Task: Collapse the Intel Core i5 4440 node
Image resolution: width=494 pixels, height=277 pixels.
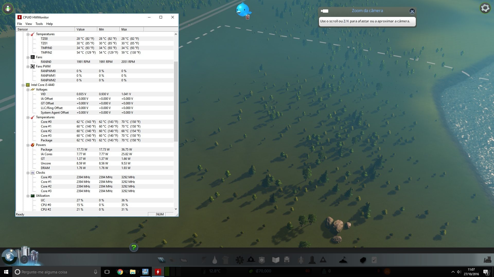Action: tap(23, 85)
